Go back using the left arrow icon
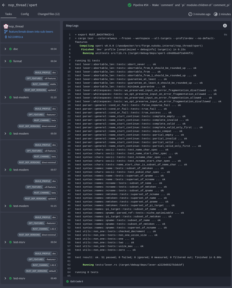Screen dimensions: 232x288 click(x=4, y=5)
